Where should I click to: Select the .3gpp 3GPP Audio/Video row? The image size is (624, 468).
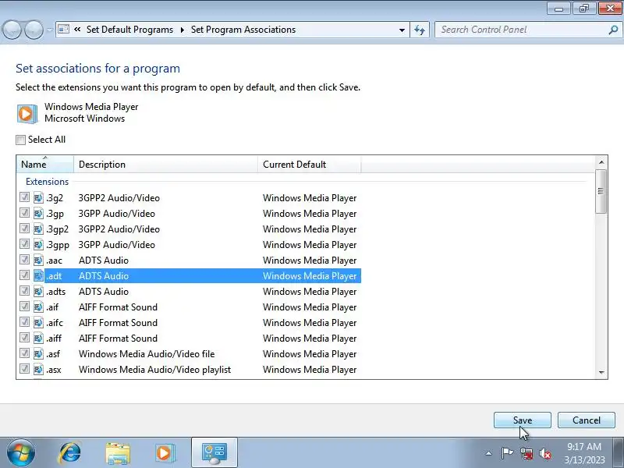(190, 244)
